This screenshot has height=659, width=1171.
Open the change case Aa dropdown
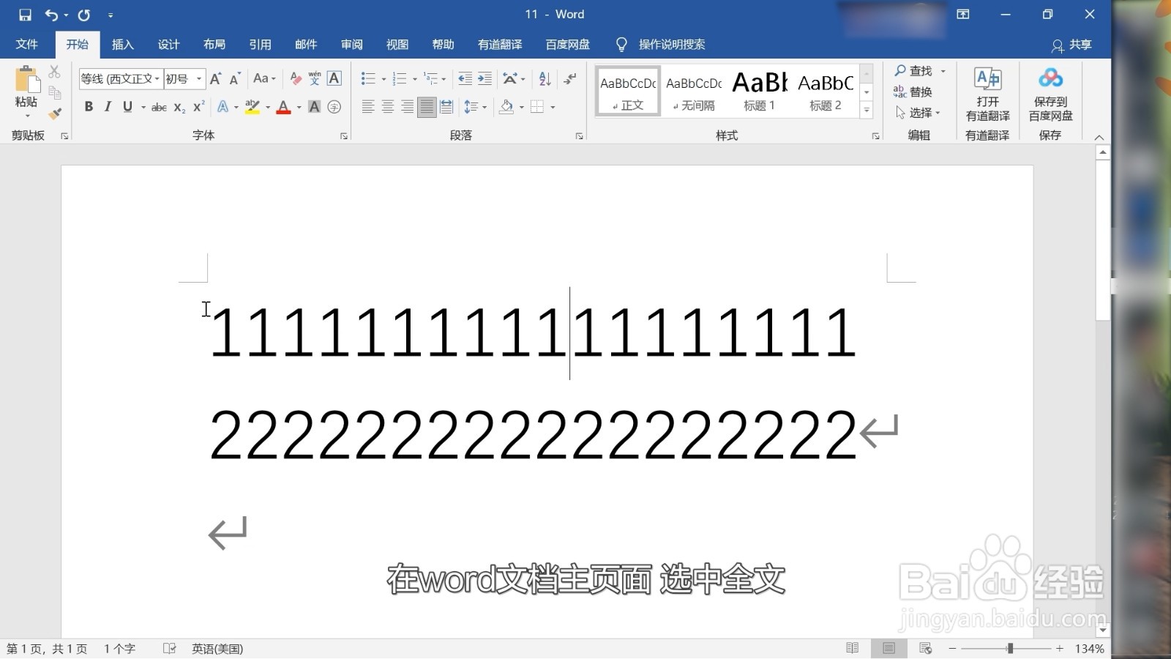pos(264,78)
